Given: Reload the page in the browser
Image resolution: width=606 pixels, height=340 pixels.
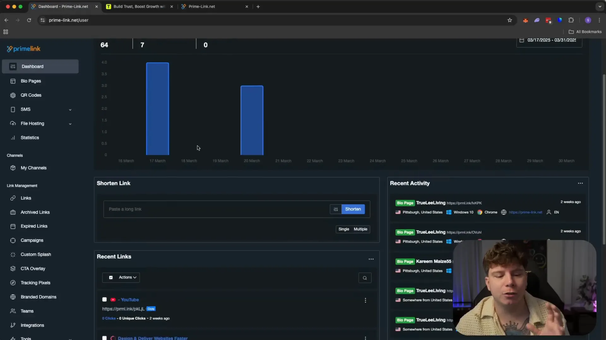Looking at the screenshot, I should click(x=29, y=20).
